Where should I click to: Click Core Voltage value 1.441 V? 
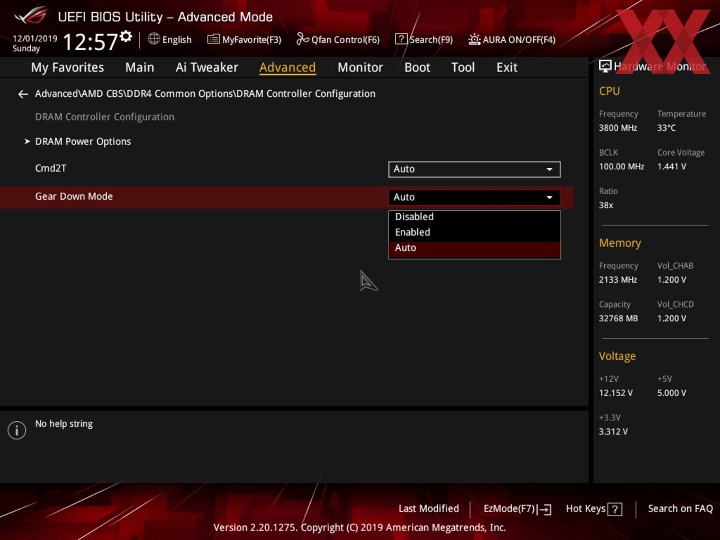point(671,166)
